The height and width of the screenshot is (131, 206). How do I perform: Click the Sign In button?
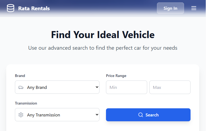tap(170, 8)
